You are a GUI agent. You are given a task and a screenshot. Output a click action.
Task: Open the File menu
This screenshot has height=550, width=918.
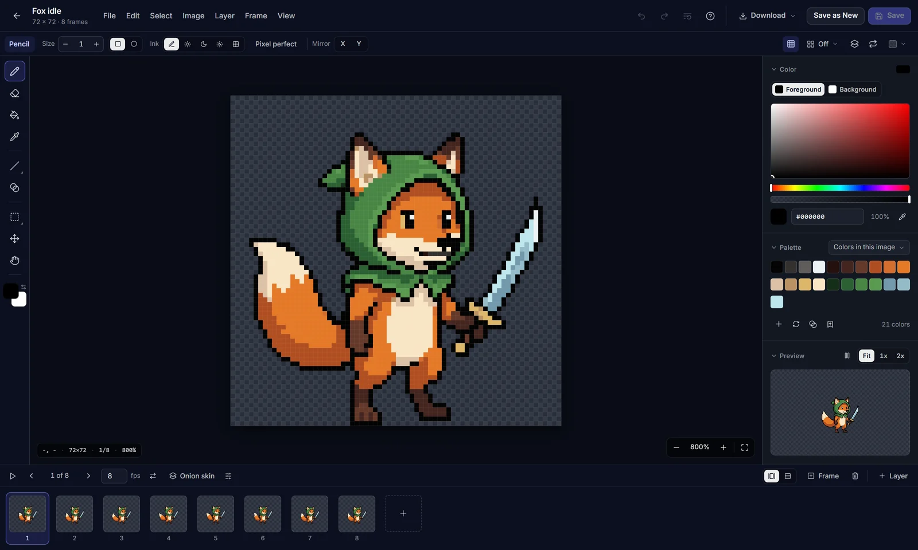110,16
